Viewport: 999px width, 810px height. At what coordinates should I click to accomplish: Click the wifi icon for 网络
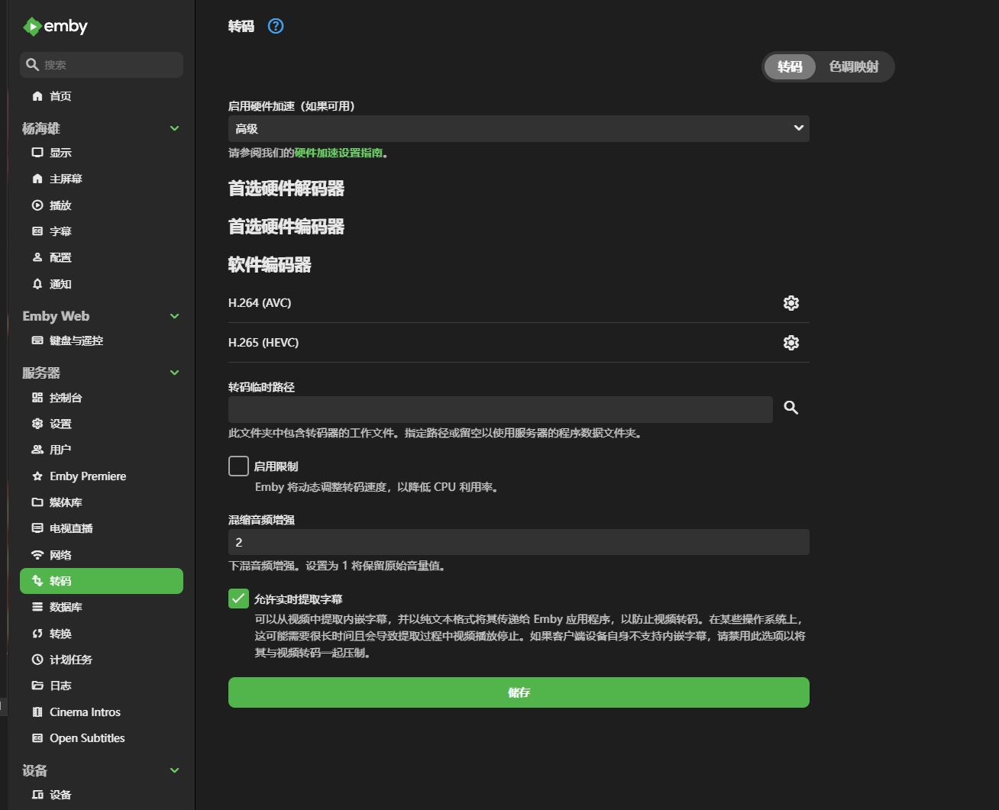(x=37, y=555)
